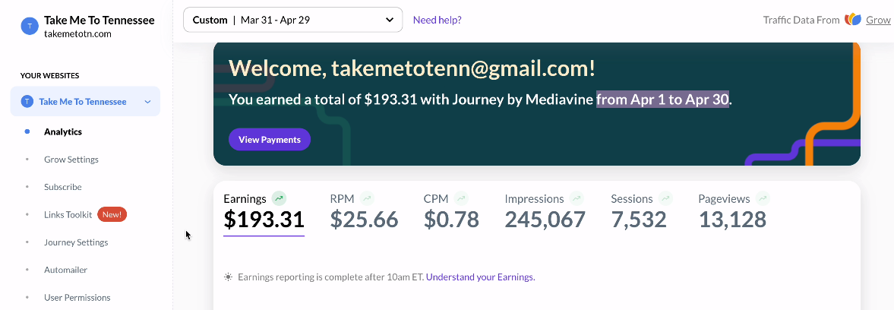Click the Pageviews trend arrow icon

(x=763, y=198)
